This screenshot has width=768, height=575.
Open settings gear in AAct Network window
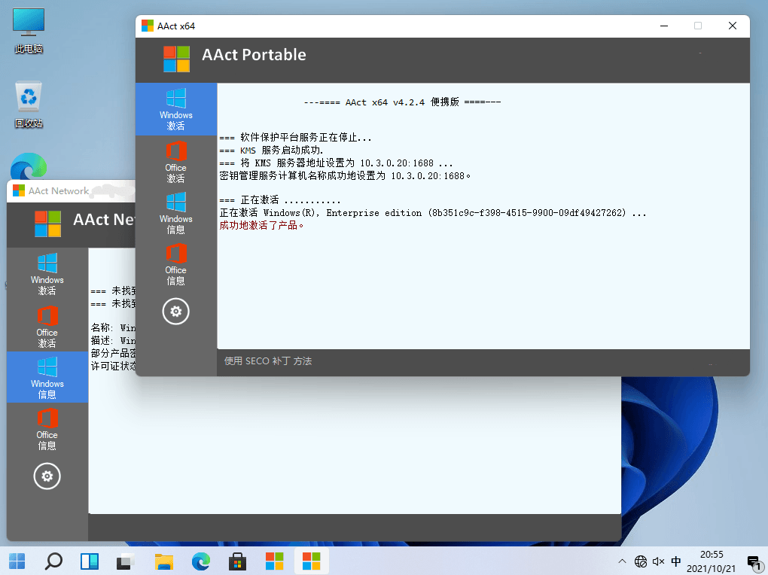47,476
